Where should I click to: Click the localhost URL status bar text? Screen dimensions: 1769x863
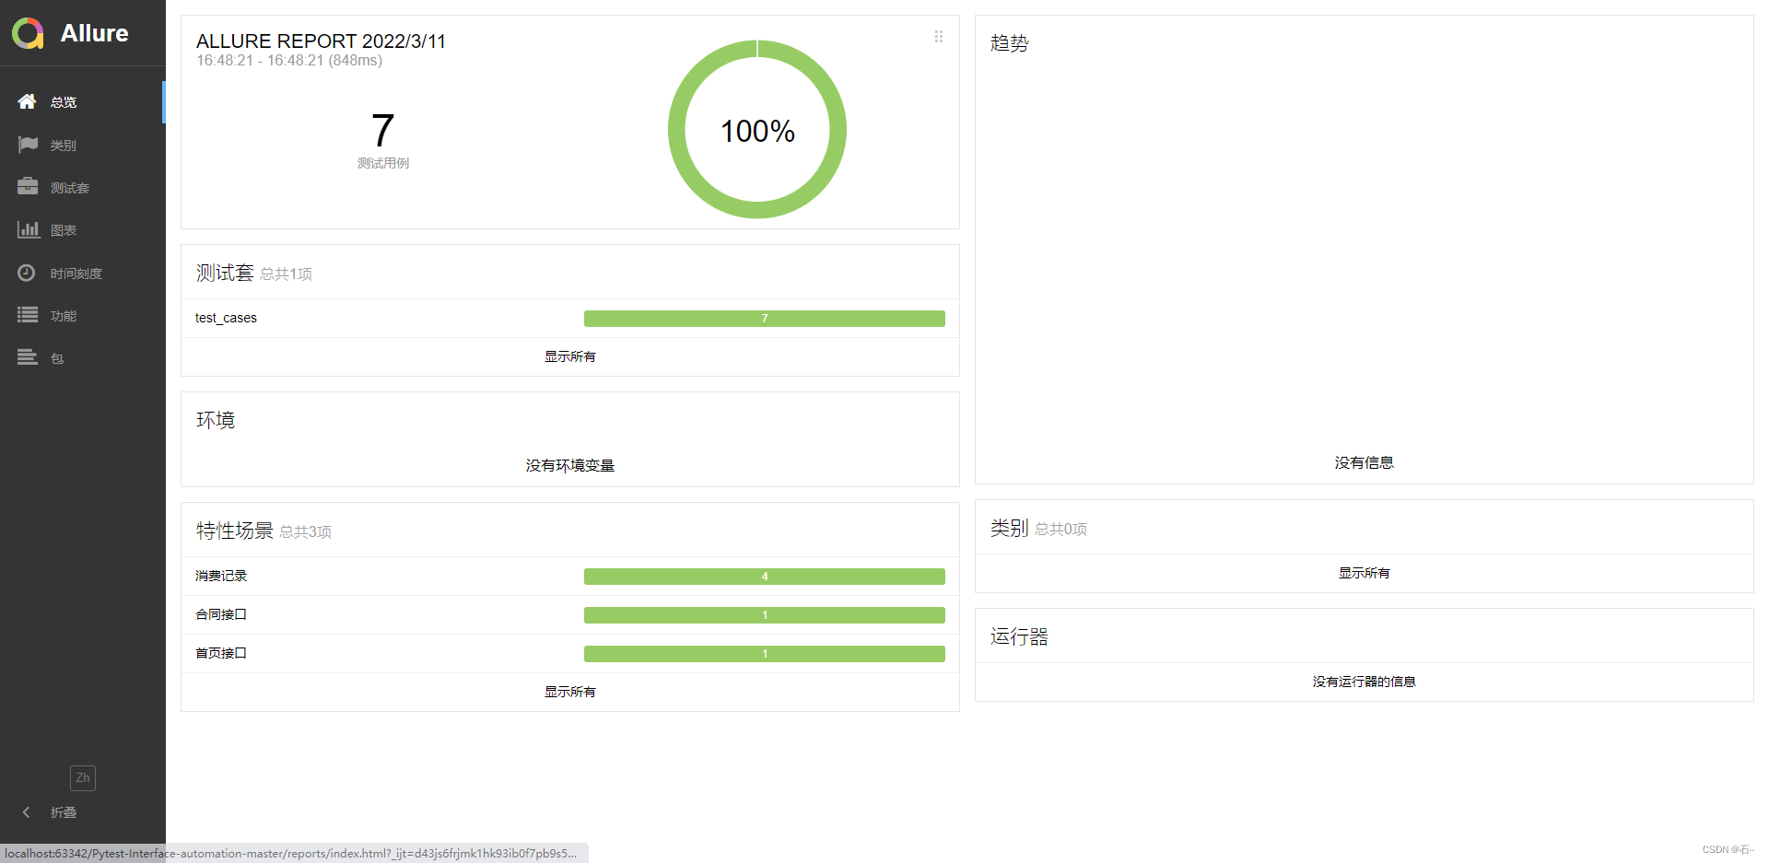coord(291,854)
